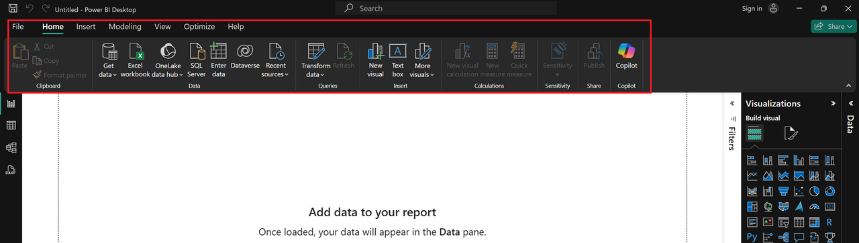Insert a Text box
This screenshot has height=243, width=859.
398,60
